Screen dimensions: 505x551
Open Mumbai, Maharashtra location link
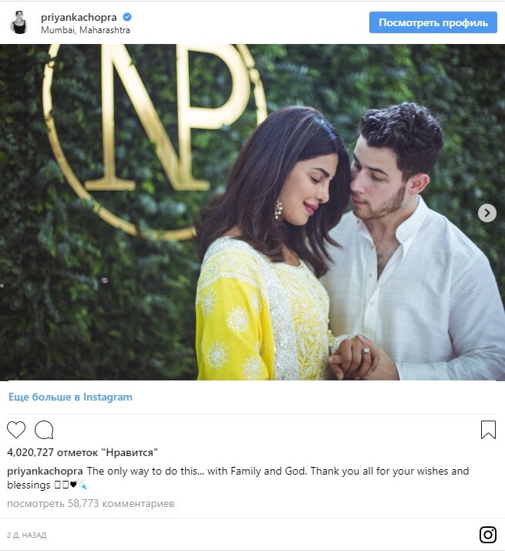(86, 30)
